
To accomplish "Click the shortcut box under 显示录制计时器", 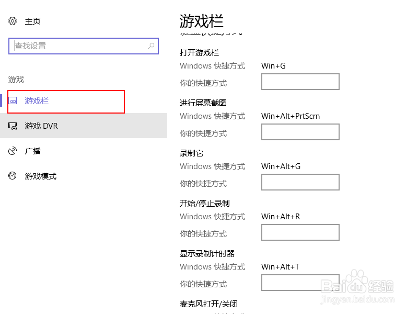I will pyautogui.click(x=300, y=283).
